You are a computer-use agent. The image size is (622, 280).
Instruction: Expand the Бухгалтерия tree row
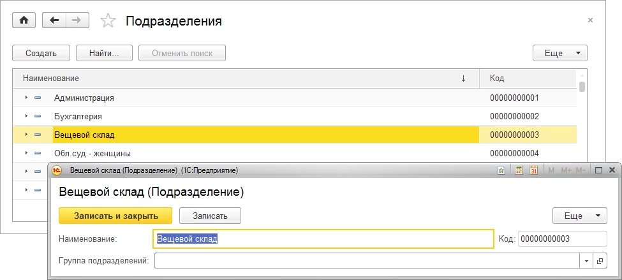tap(26, 116)
